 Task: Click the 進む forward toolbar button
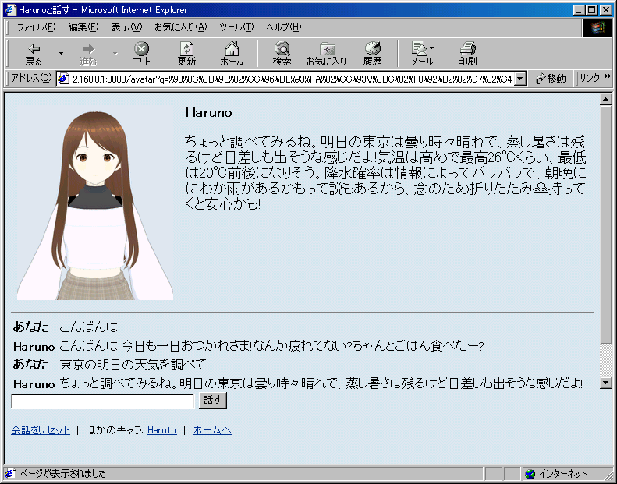pos(88,55)
